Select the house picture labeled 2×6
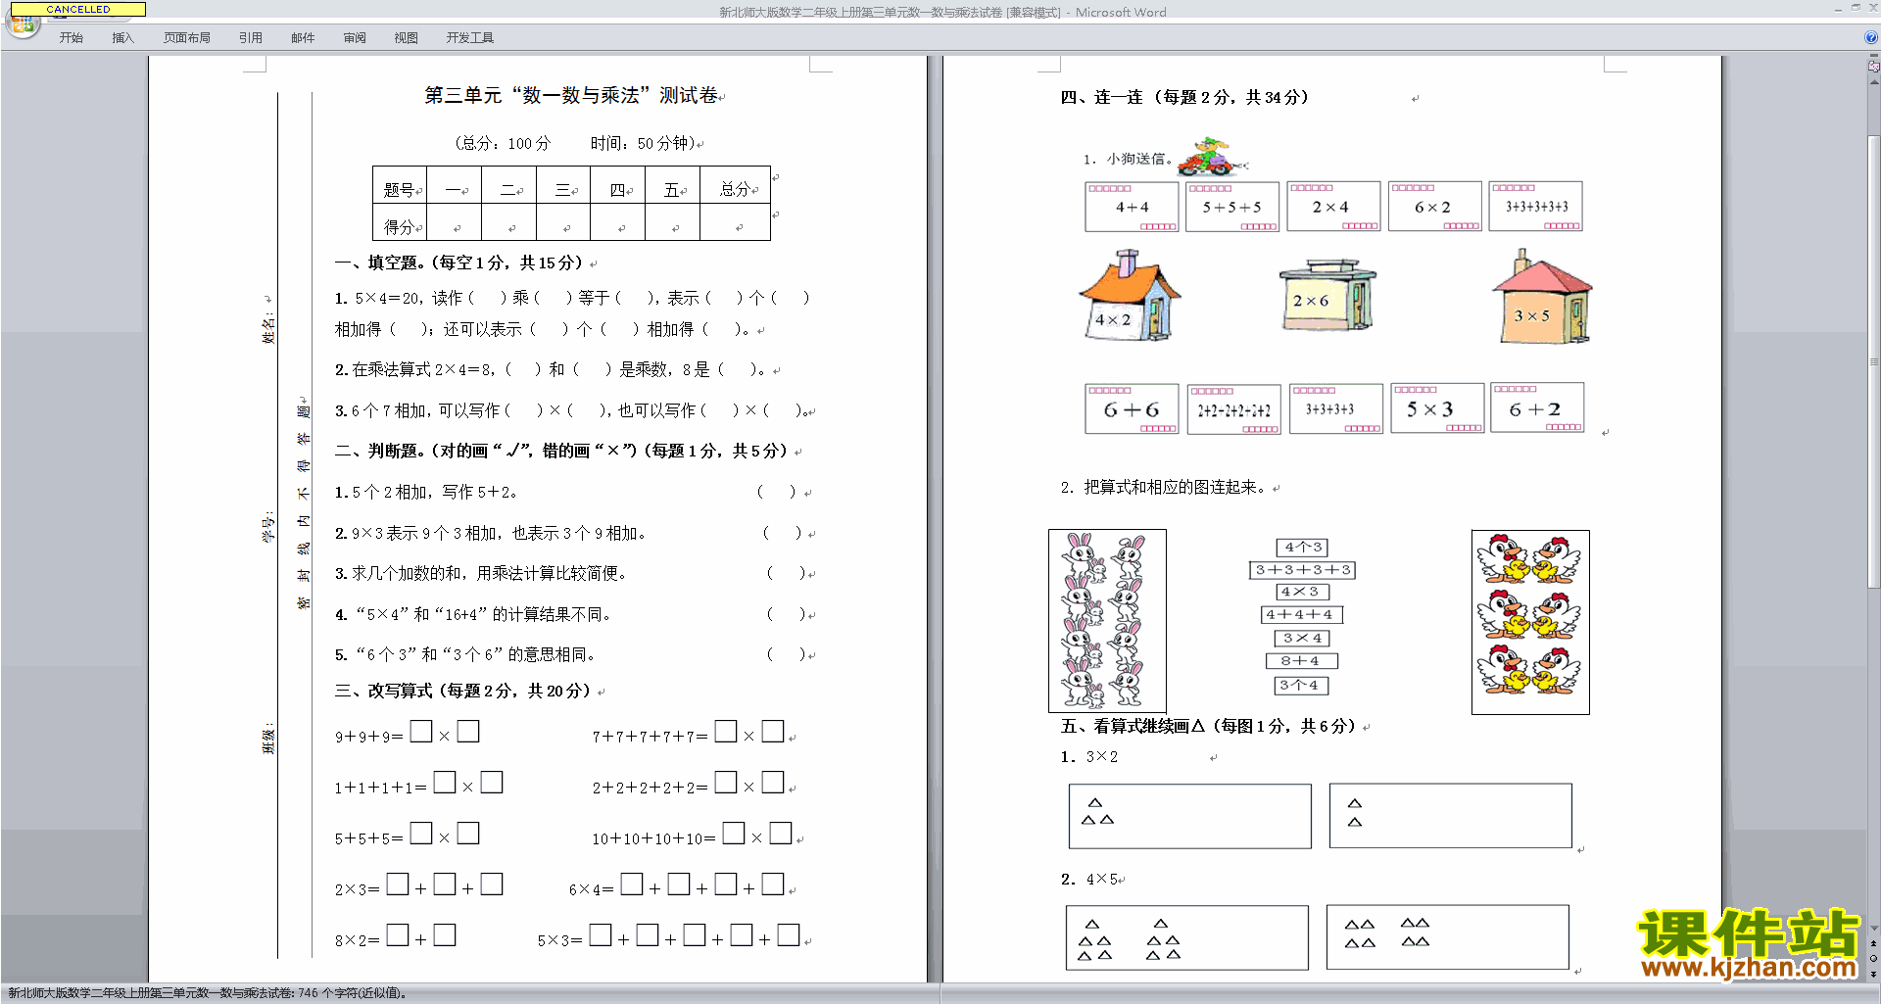The width and height of the screenshot is (1881, 1004). (x=1327, y=295)
